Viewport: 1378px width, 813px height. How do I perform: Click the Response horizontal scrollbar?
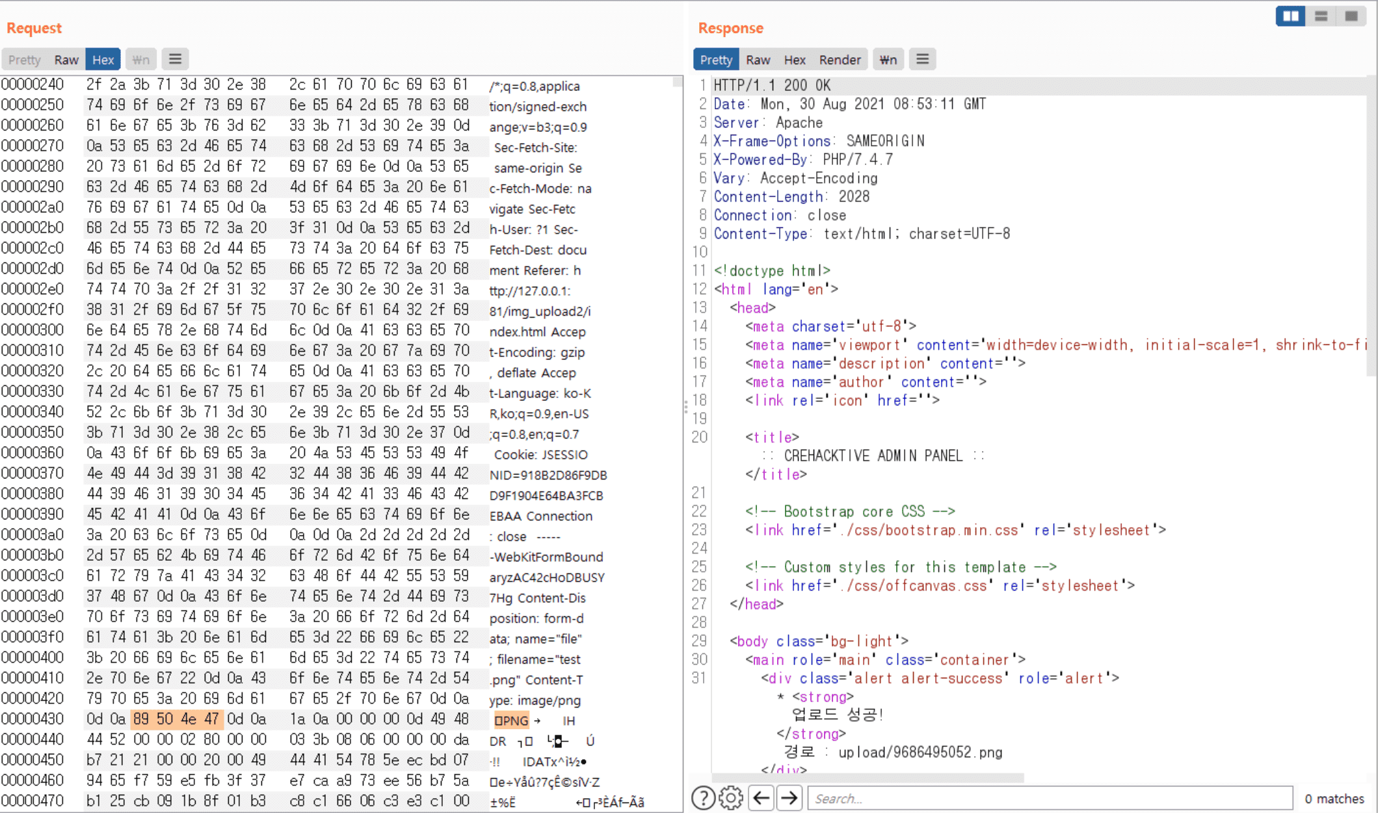coord(868,778)
